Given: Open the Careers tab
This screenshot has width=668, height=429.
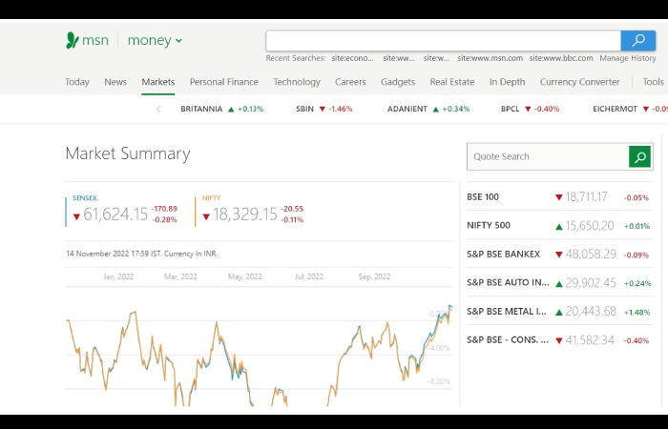Looking at the screenshot, I should [350, 82].
